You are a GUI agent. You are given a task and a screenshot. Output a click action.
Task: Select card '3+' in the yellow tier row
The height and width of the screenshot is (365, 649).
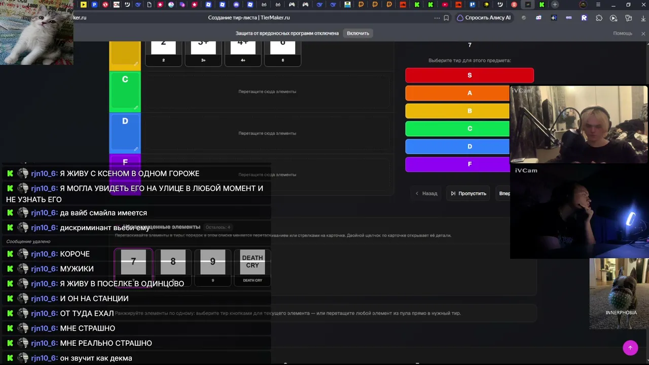pyautogui.click(x=203, y=54)
